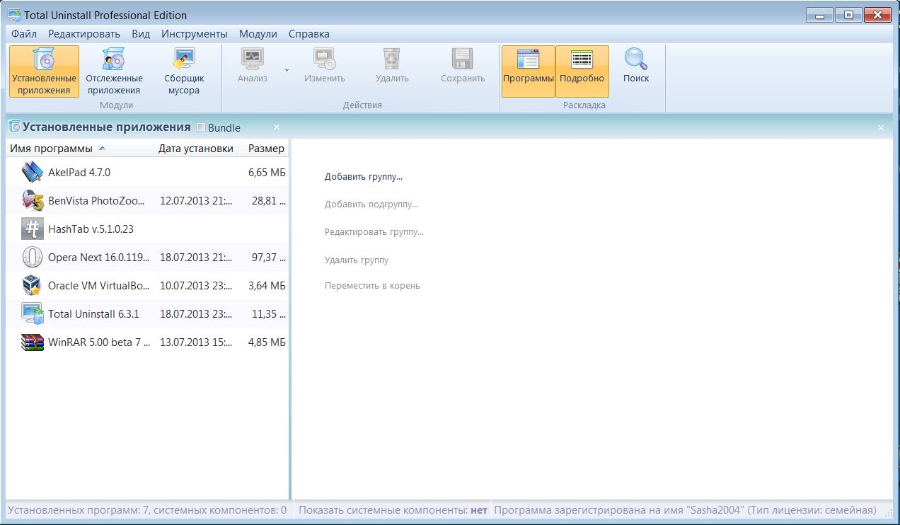The height and width of the screenshot is (525, 900).
Task: Click the WinRAR 5.00 beta 7 name
Action: 99,342
